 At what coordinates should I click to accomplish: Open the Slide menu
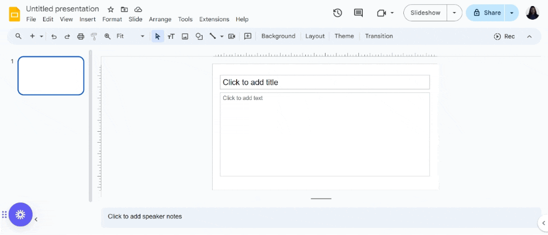(135, 19)
